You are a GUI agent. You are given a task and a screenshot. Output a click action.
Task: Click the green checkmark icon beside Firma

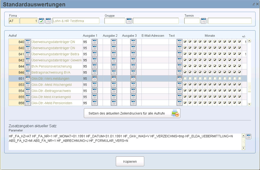click(x=41, y=21)
